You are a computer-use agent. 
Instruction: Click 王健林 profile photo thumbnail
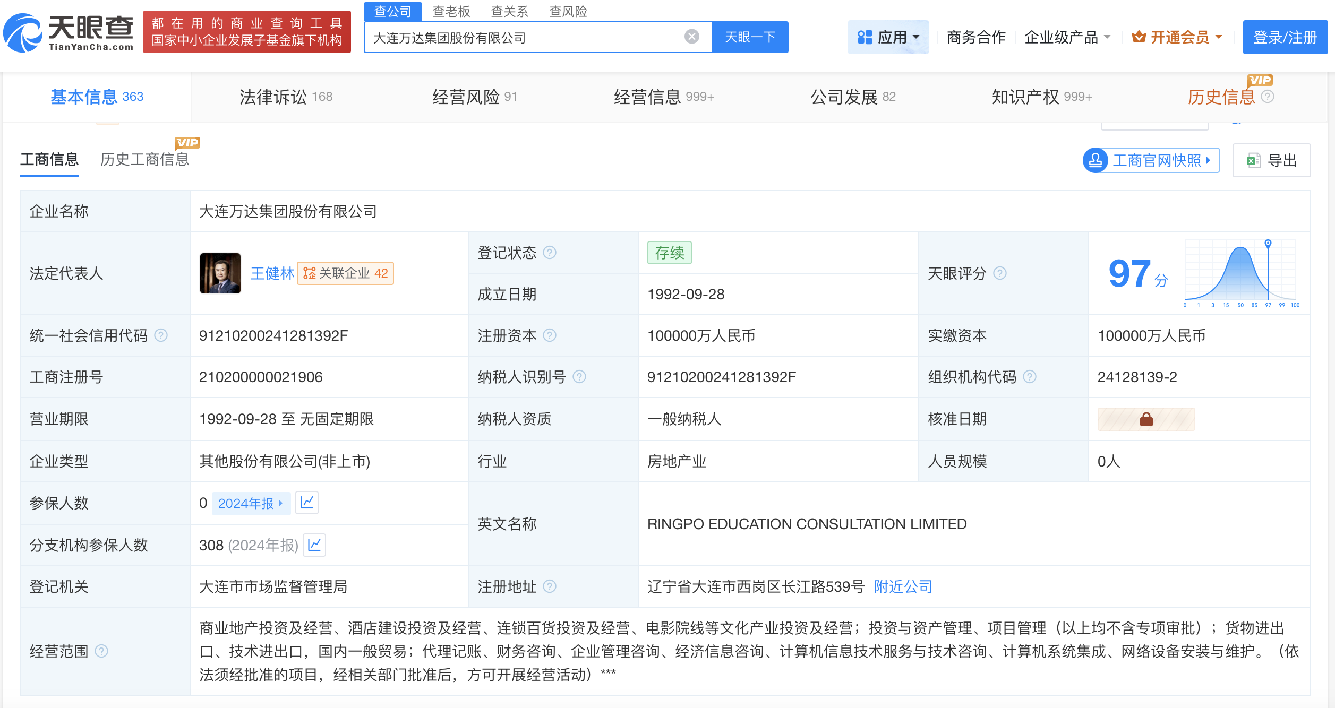pos(220,273)
